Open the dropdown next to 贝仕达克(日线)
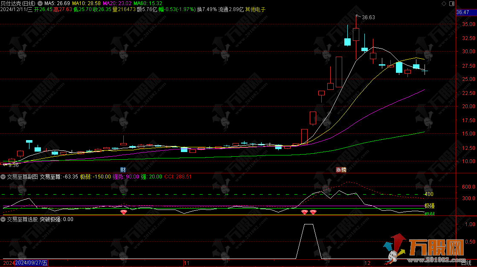 40,3
